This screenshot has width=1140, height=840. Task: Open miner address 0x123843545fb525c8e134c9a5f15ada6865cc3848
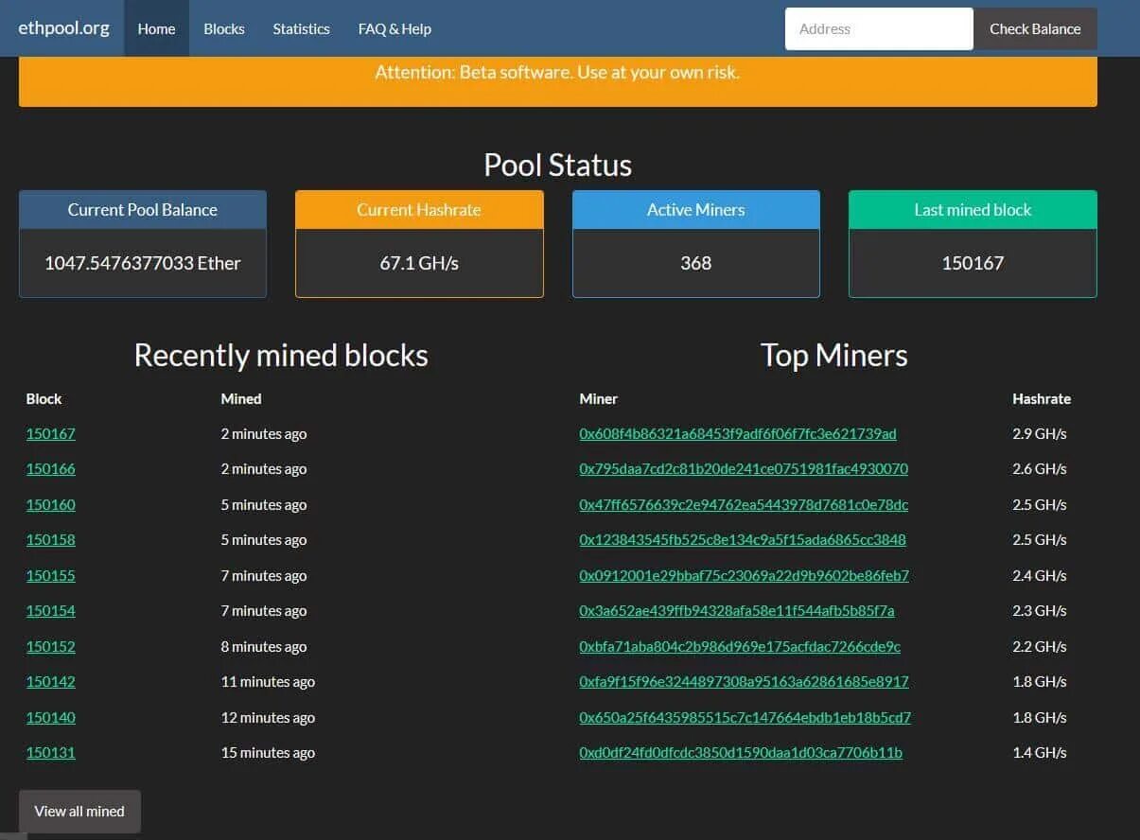click(x=743, y=540)
